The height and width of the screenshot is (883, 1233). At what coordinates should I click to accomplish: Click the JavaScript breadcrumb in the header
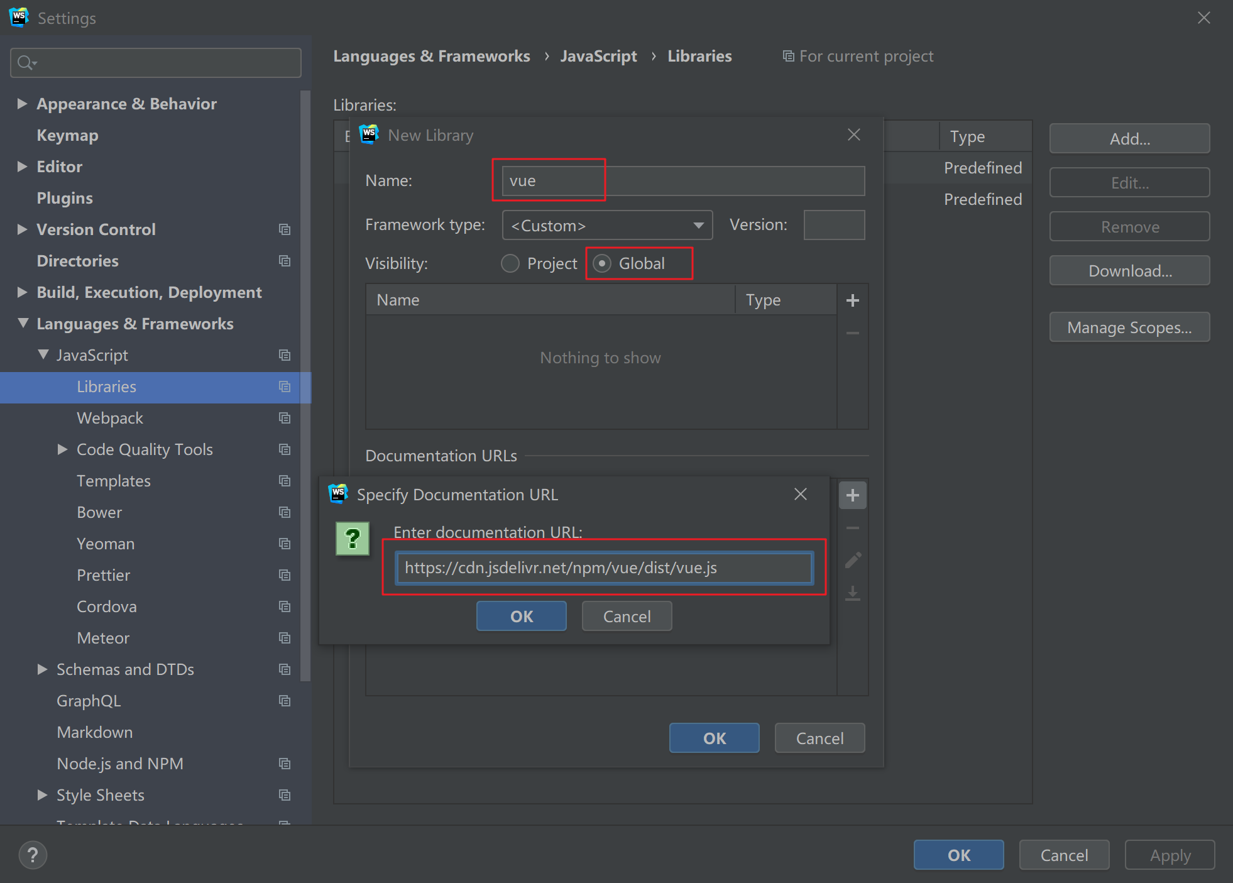pos(598,57)
